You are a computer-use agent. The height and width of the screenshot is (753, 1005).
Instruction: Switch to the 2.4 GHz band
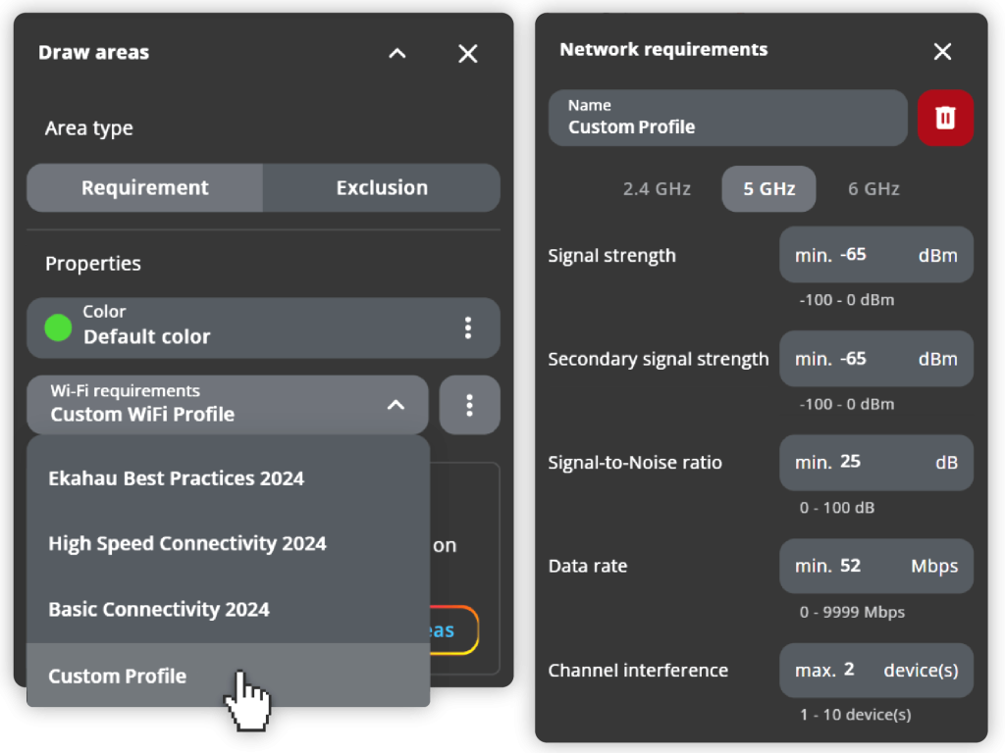pos(657,189)
